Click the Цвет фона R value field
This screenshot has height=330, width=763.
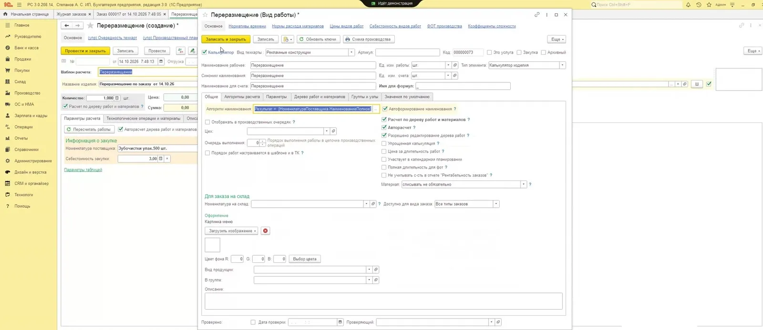pos(237,259)
